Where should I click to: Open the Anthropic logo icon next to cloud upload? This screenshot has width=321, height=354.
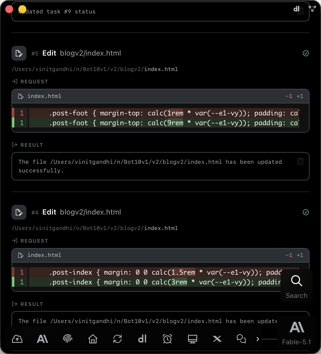42,339
